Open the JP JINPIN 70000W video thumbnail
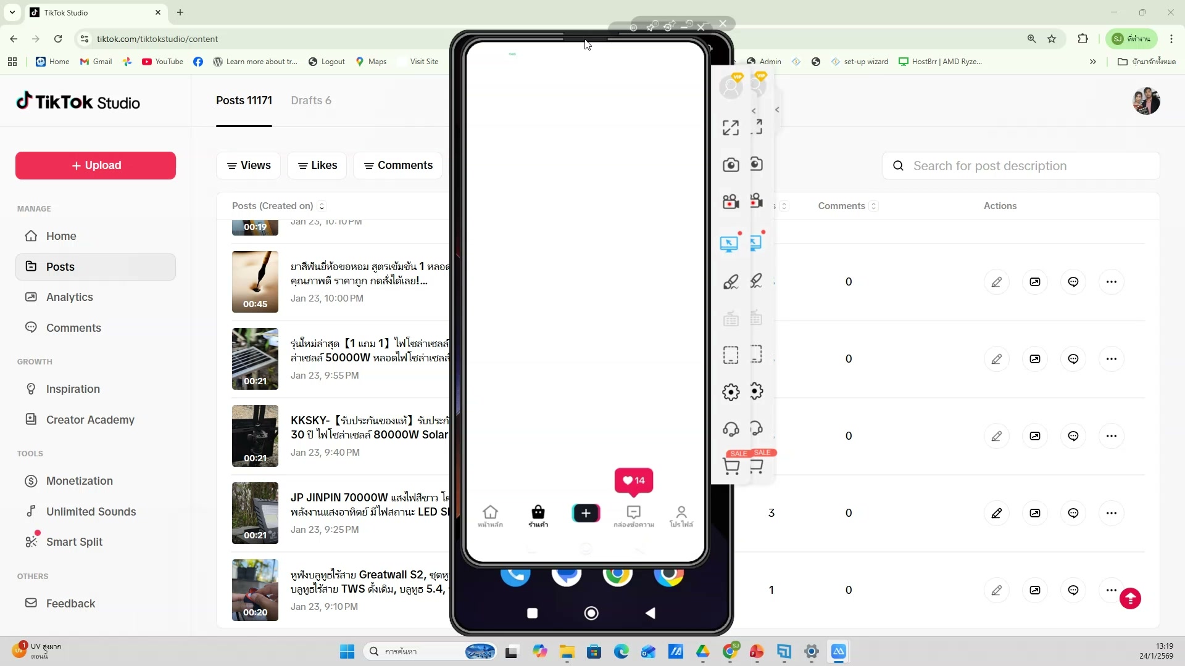Viewport: 1185px width, 666px height. (255, 513)
